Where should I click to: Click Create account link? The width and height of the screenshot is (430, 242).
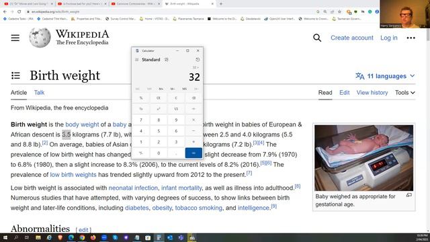tap(352, 38)
